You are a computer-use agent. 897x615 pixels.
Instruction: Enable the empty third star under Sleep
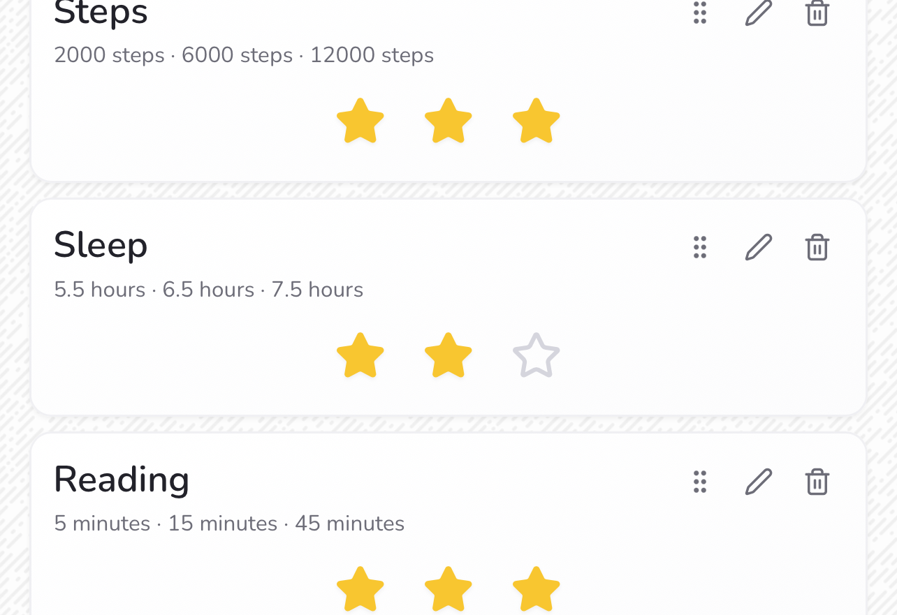click(x=537, y=355)
